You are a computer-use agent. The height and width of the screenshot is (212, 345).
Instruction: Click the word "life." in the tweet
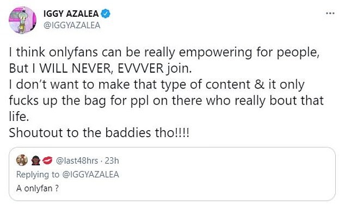[19, 117]
